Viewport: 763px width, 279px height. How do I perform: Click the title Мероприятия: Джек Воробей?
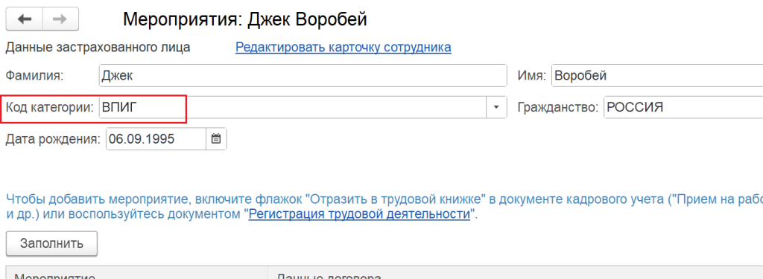tap(244, 19)
